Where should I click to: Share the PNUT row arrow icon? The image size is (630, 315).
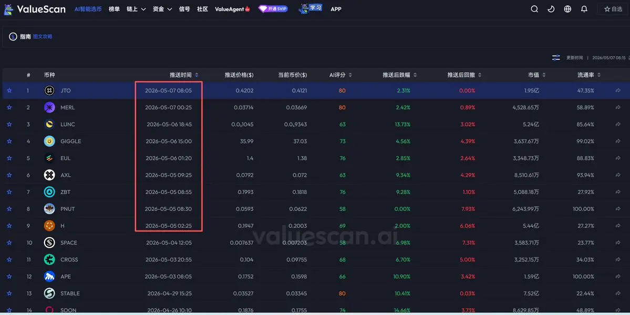618,209
